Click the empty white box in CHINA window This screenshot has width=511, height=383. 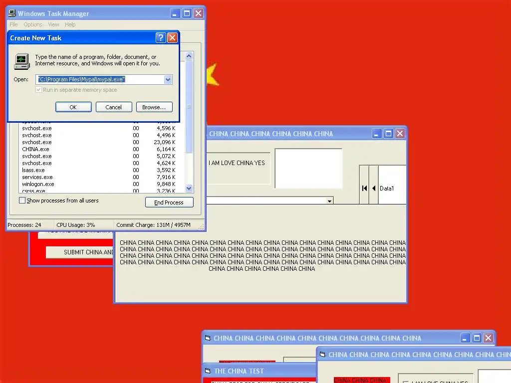tap(308, 169)
